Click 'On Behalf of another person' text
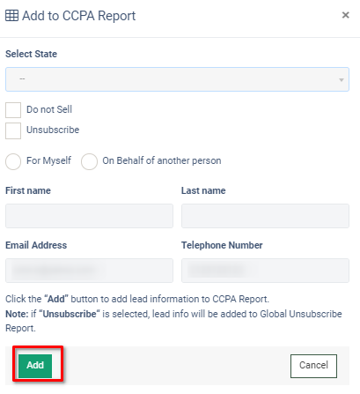Screen dimensions: 360x394 point(162,160)
